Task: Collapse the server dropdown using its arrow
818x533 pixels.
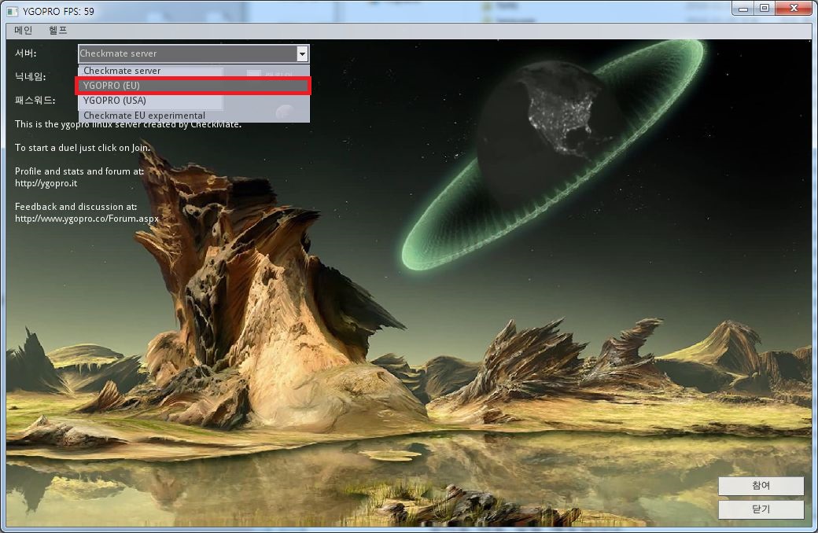Action: [x=302, y=53]
